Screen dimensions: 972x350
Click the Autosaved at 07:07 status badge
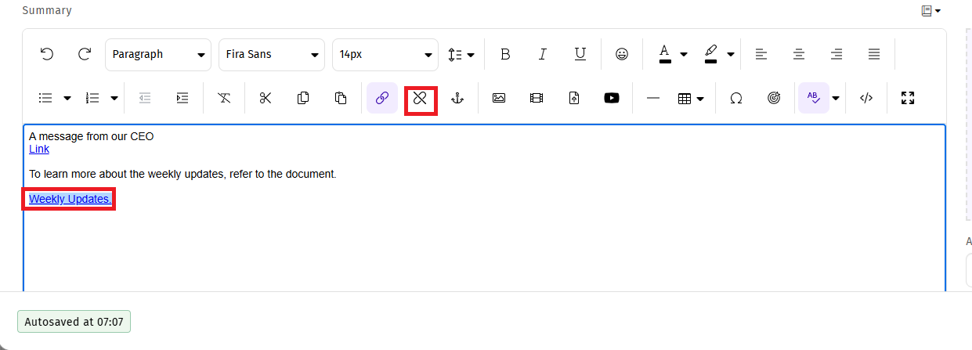pyautogui.click(x=74, y=322)
